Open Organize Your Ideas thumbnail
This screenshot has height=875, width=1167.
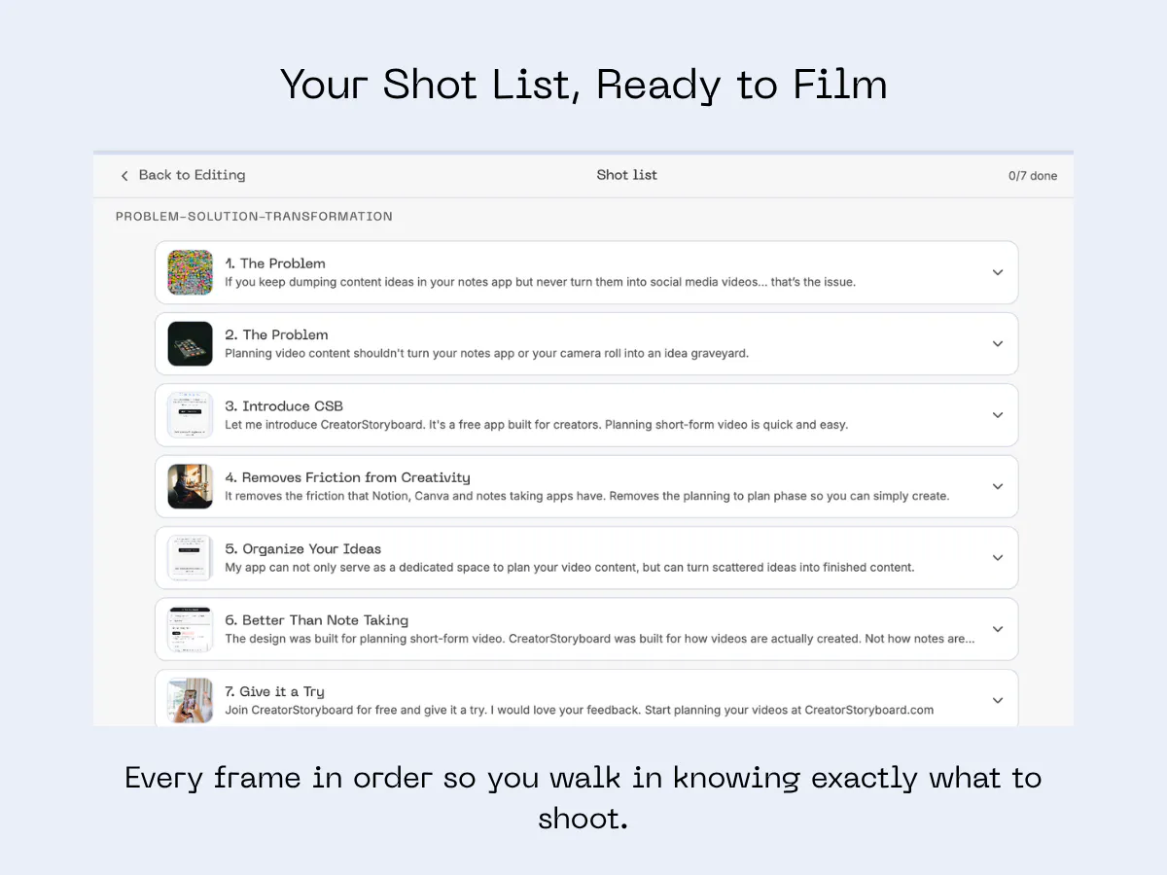pos(190,557)
